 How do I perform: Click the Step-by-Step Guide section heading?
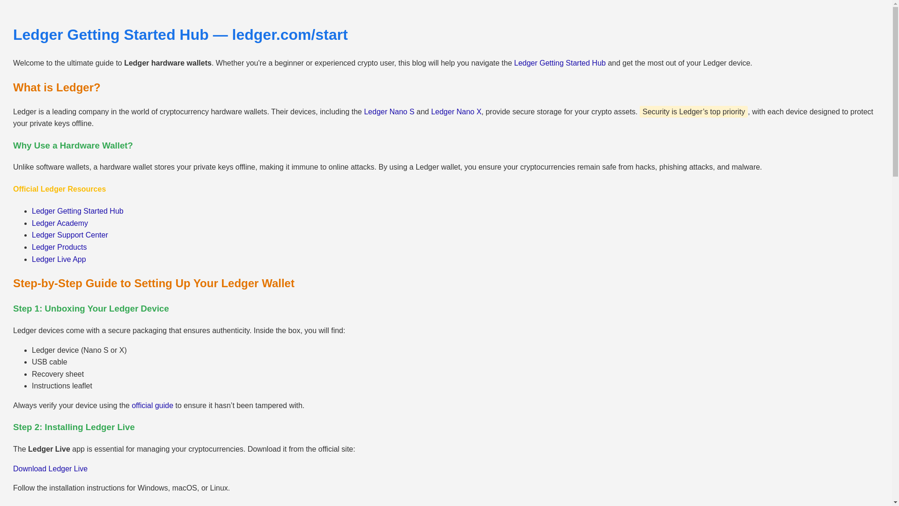[x=154, y=283]
